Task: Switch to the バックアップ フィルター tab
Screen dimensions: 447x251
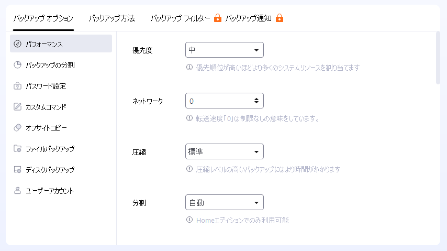Action: [x=180, y=18]
